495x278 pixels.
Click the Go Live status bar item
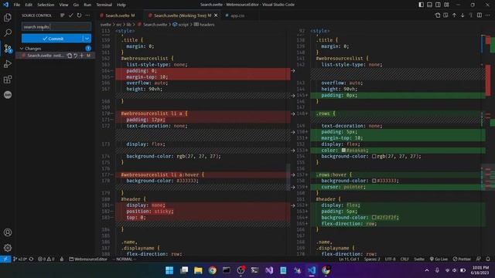coord(439,259)
